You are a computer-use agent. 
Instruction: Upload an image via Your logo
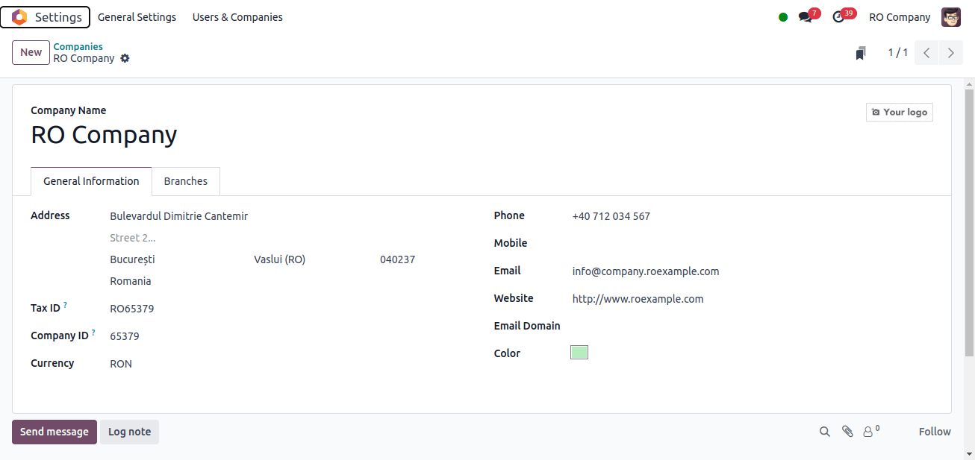coord(899,112)
